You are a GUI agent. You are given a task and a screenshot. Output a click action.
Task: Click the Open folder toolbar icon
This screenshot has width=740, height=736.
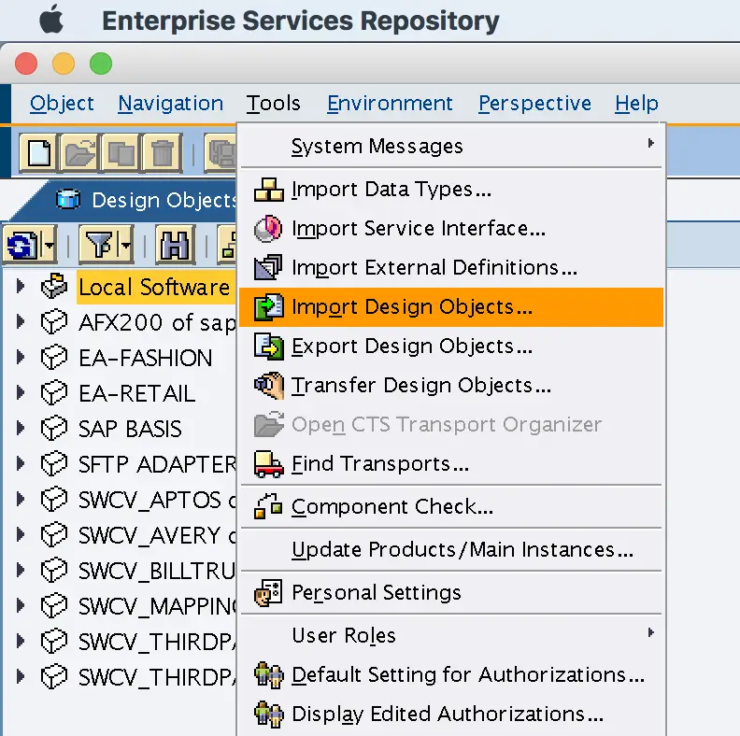pyautogui.click(x=79, y=153)
